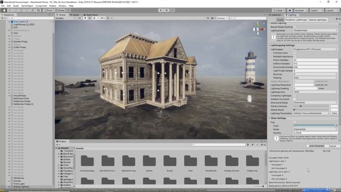This screenshot has height=192, width=341.
Task: Switch to the Game tab
Action: tap(75, 15)
